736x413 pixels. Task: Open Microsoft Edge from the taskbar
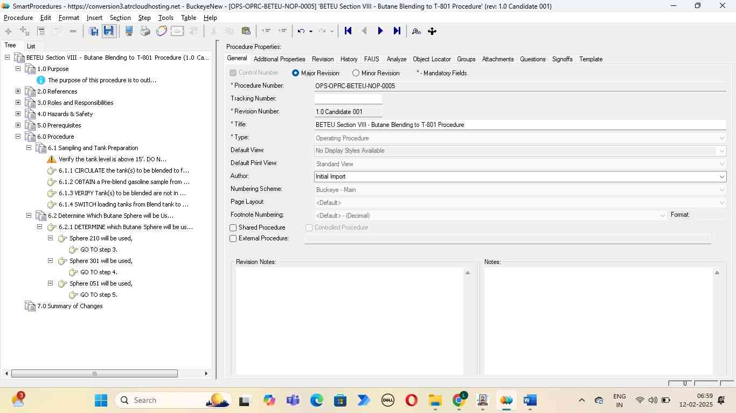316,400
